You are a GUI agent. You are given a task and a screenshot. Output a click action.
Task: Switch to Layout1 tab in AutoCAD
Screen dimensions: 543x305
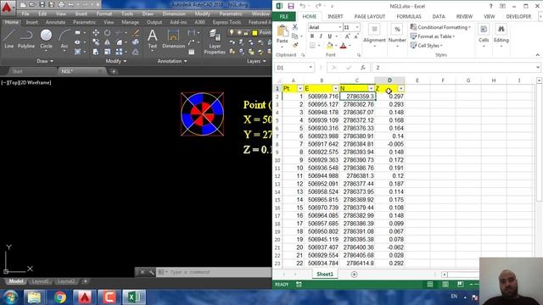click(40, 281)
